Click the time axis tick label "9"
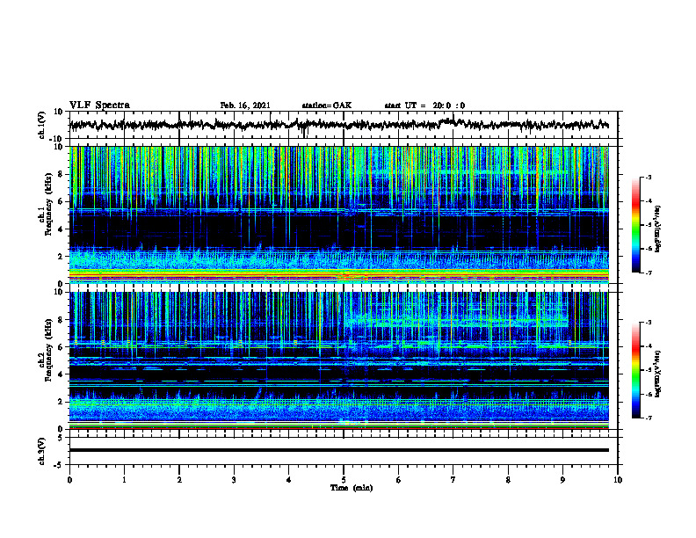The width and height of the screenshot is (696, 538). coord(562,480)
